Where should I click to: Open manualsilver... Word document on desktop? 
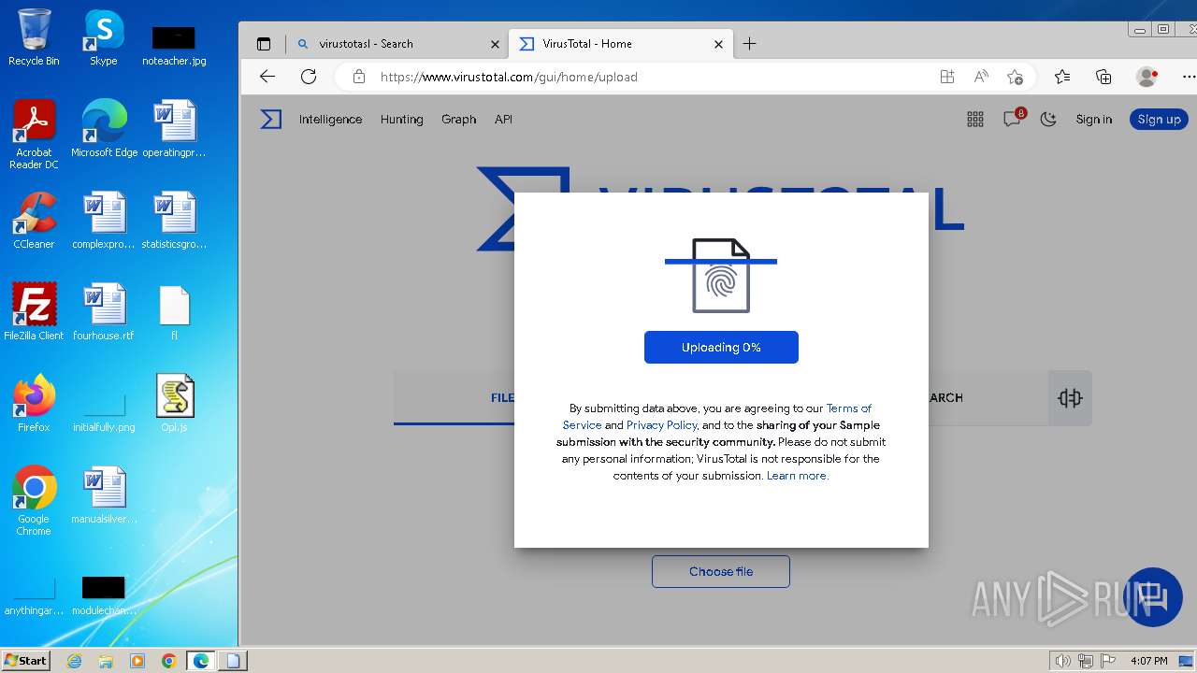[x=104, y=495]
